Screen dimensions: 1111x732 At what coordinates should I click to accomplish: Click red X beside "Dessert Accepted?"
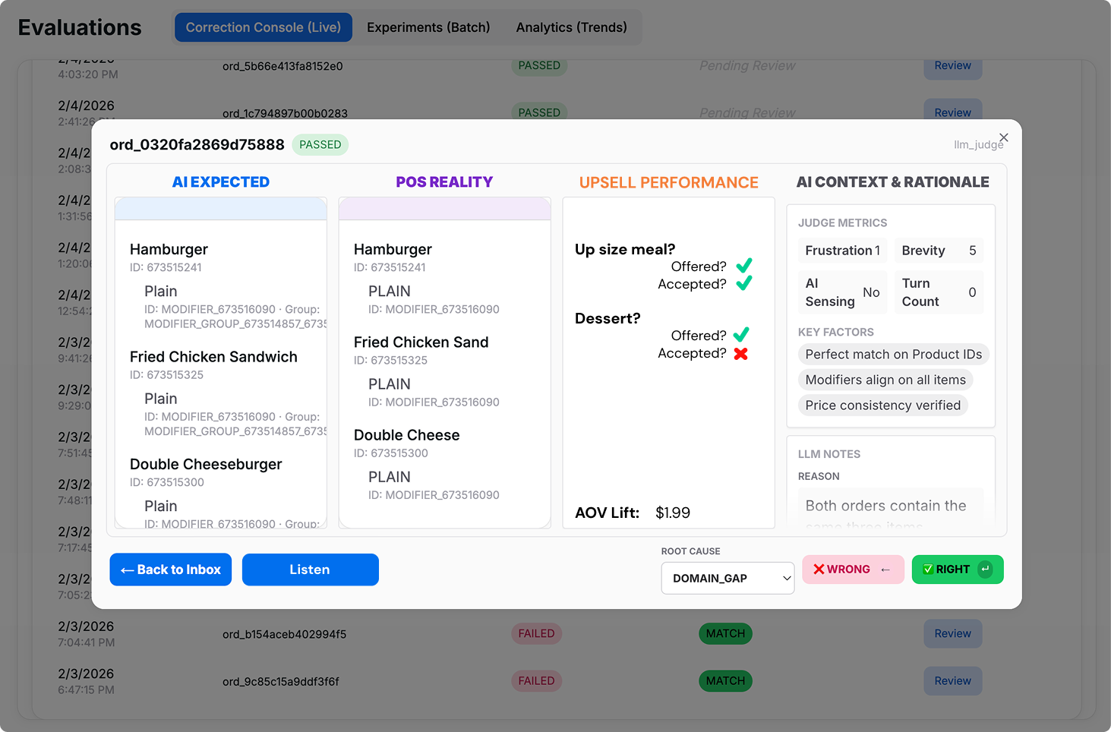coord(740,352)
